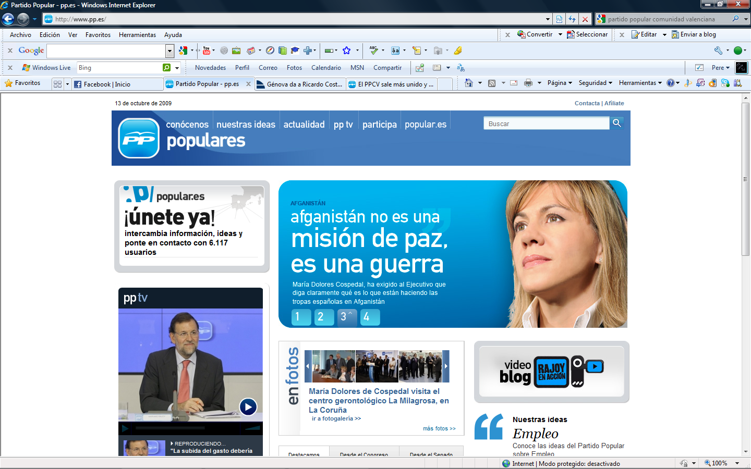Image resolution: width=751 pixels, height=469 pixels.
Task: Open the video blog Rajoy en Acción banner
Action: [552, 372]
